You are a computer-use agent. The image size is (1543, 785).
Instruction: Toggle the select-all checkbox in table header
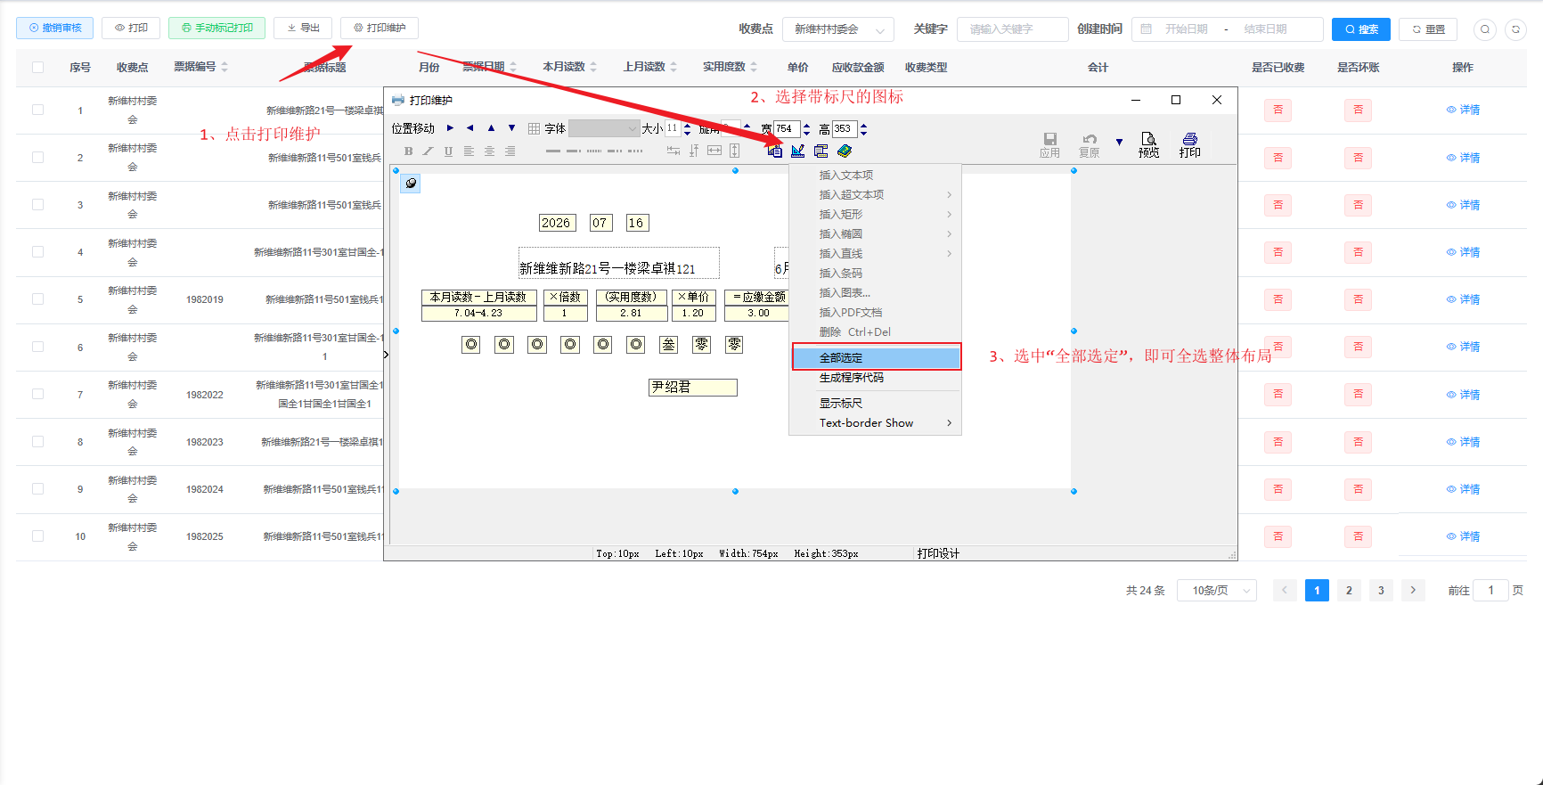[37, 67]
